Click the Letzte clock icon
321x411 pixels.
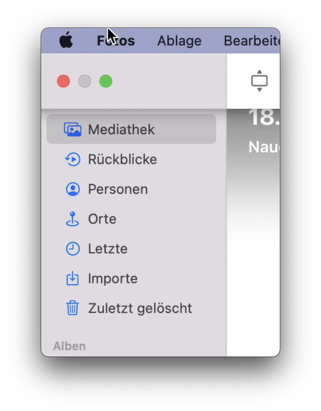72,249
